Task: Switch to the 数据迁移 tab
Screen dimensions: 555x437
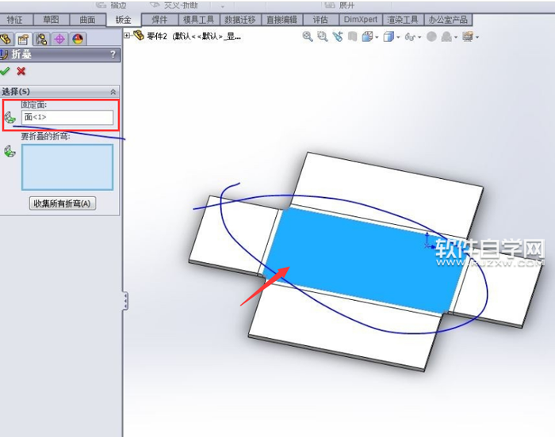Action: coord(240,20)
